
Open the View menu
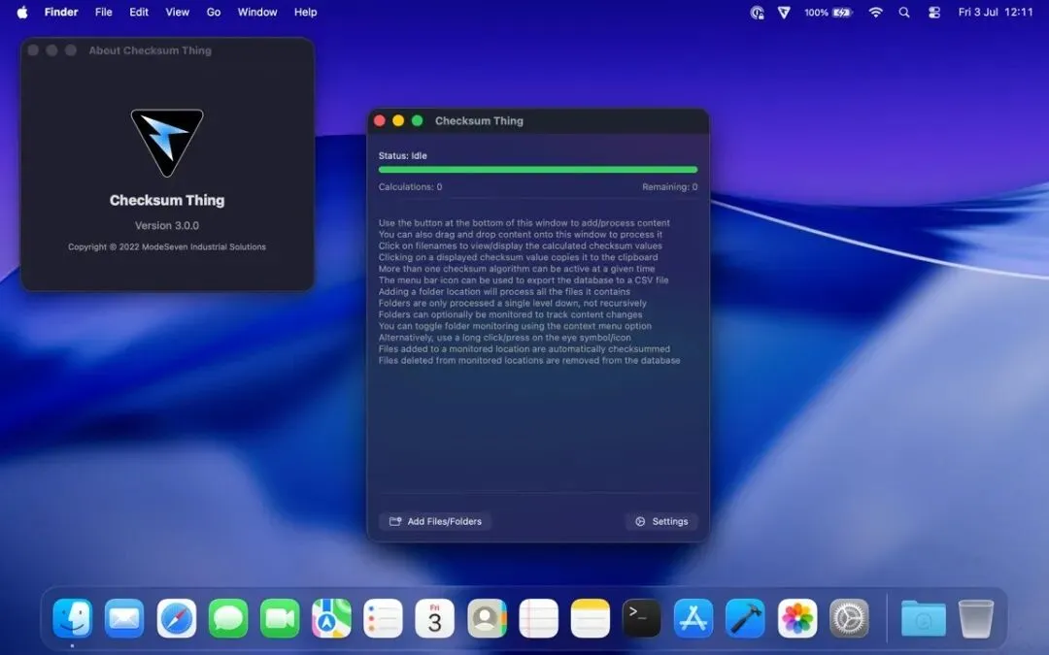coord(178,12)
